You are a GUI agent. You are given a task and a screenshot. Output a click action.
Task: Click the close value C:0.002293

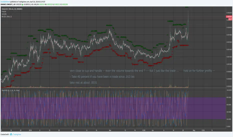[64, 4]
